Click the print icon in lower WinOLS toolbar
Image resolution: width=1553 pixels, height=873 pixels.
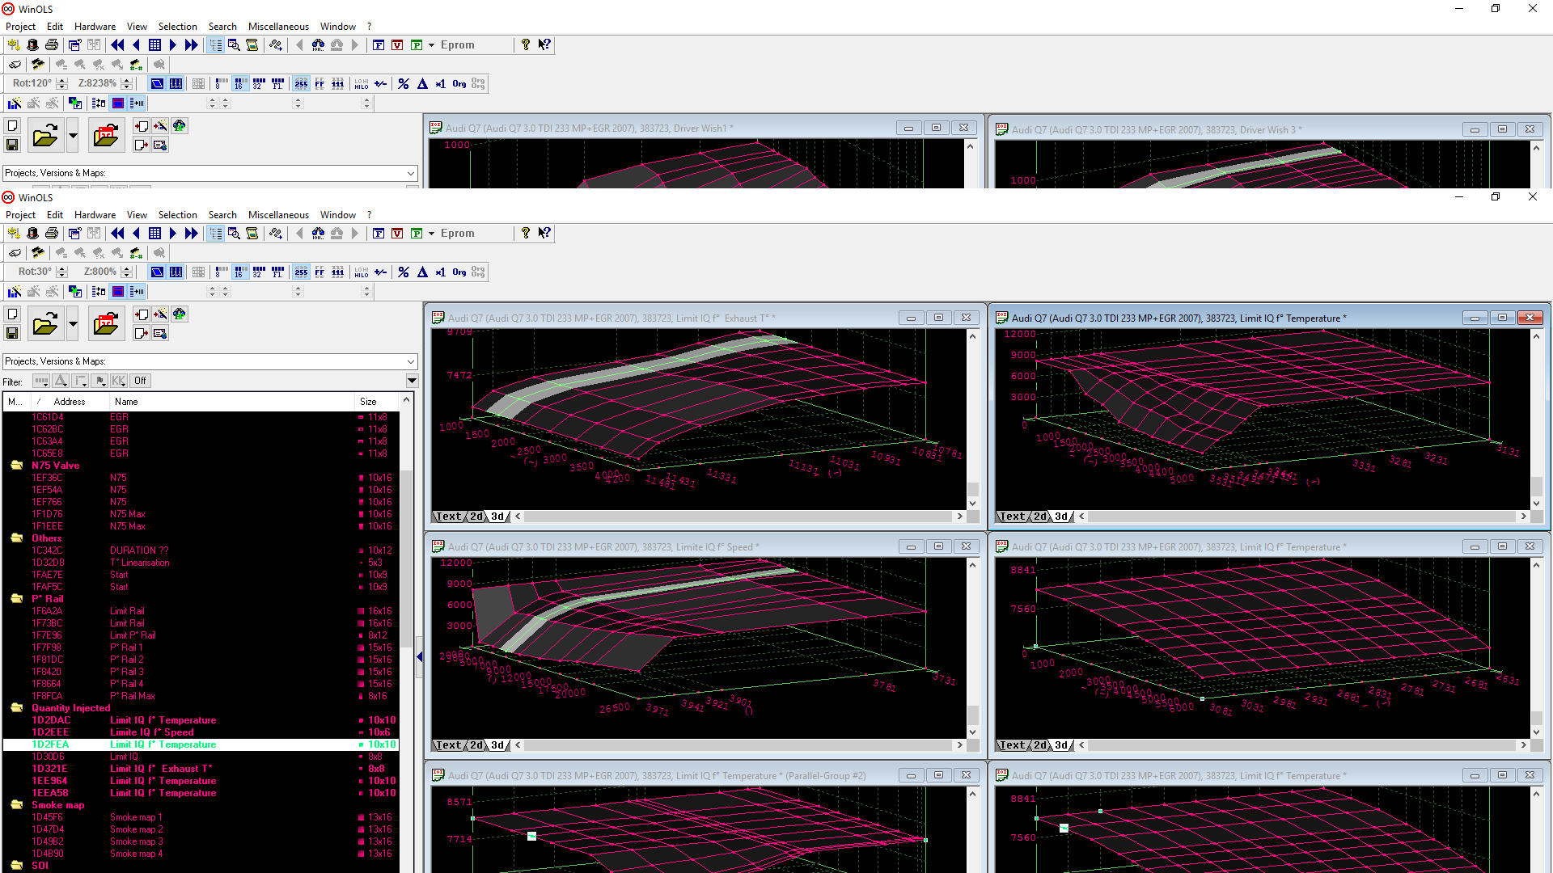[52, 234]
